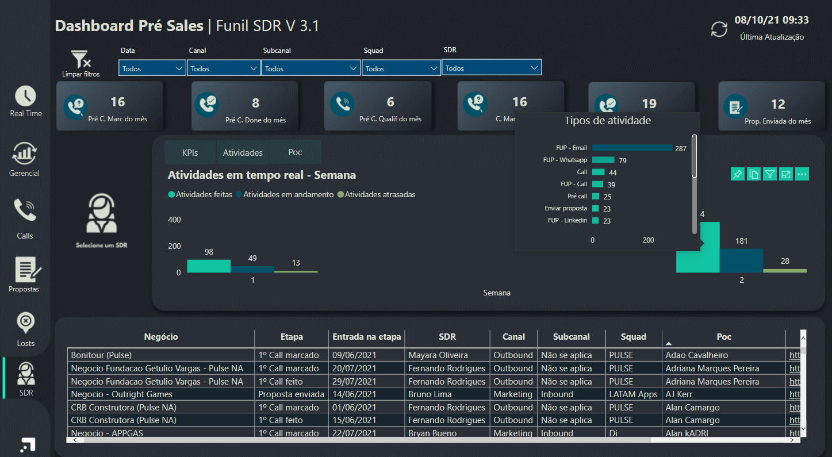Select the SDR page icon in sidebar

[x=25, y=374]
